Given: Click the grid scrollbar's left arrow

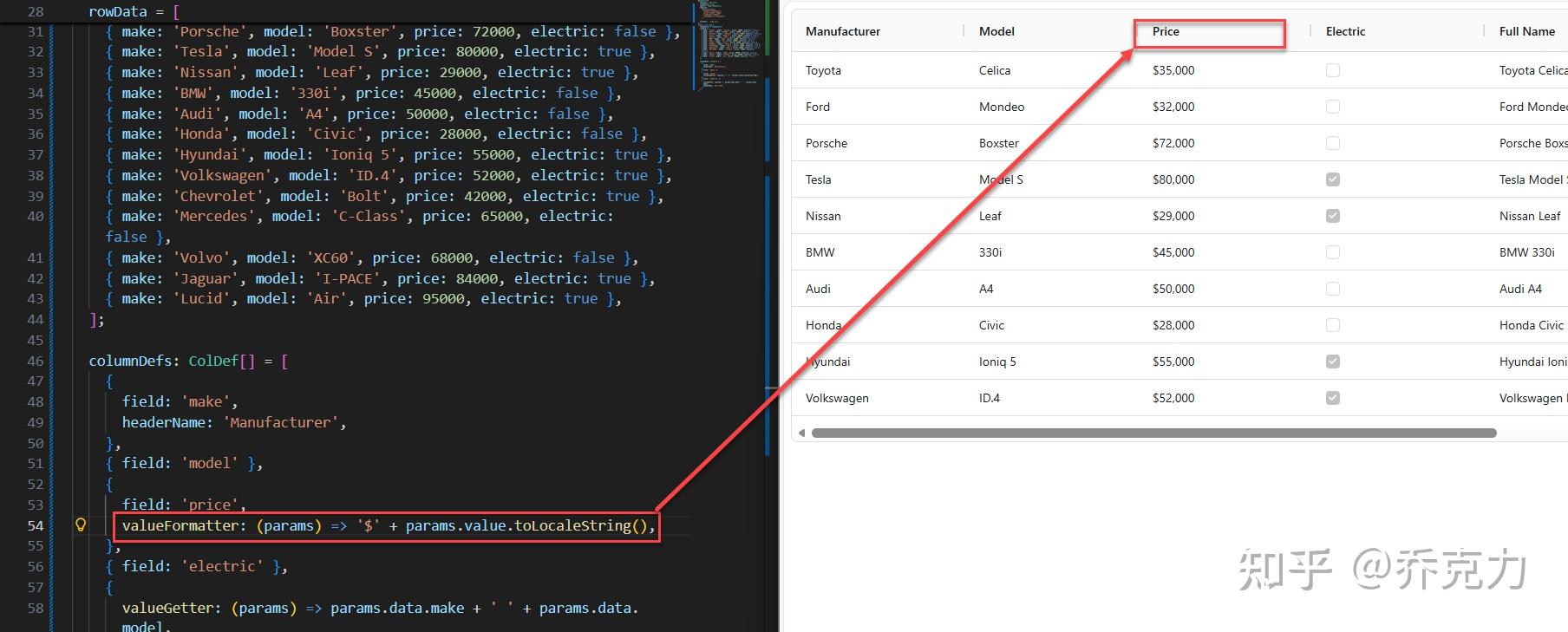Looking at the screenshot, I should pos(801,433).
